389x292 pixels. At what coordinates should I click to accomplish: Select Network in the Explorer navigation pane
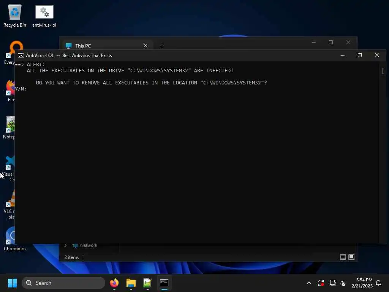pyautogui.click(x=88, y=245)
